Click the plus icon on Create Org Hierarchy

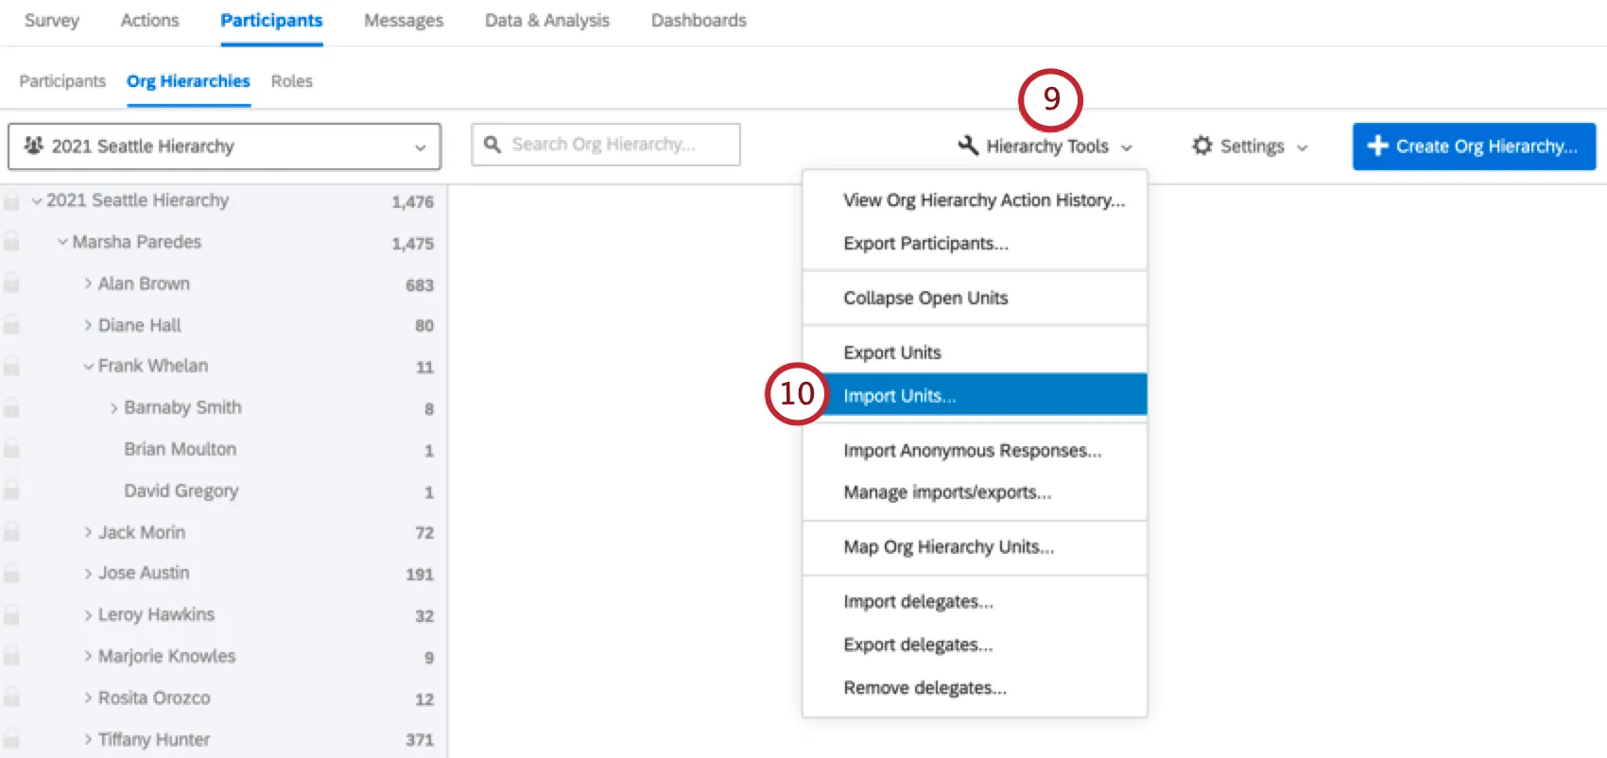pyautogui.click(x=1377, y=146)
